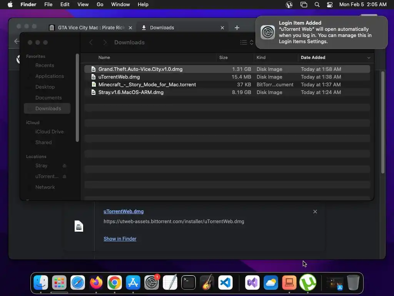Click Stage Manager windows icon in menu bar
Screen dimensions: 394x296
click(x=304, y=5)
